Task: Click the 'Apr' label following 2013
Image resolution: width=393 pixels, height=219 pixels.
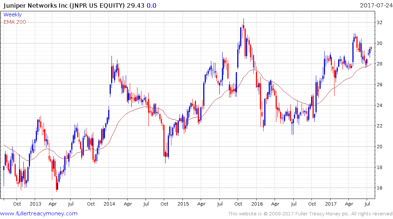Action: [53, 204]
